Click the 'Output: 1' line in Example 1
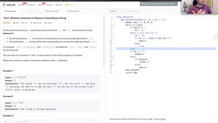Image resolution: width=218 pixels, height=123 pixels. pyautogui.click(x=11, y=81)
